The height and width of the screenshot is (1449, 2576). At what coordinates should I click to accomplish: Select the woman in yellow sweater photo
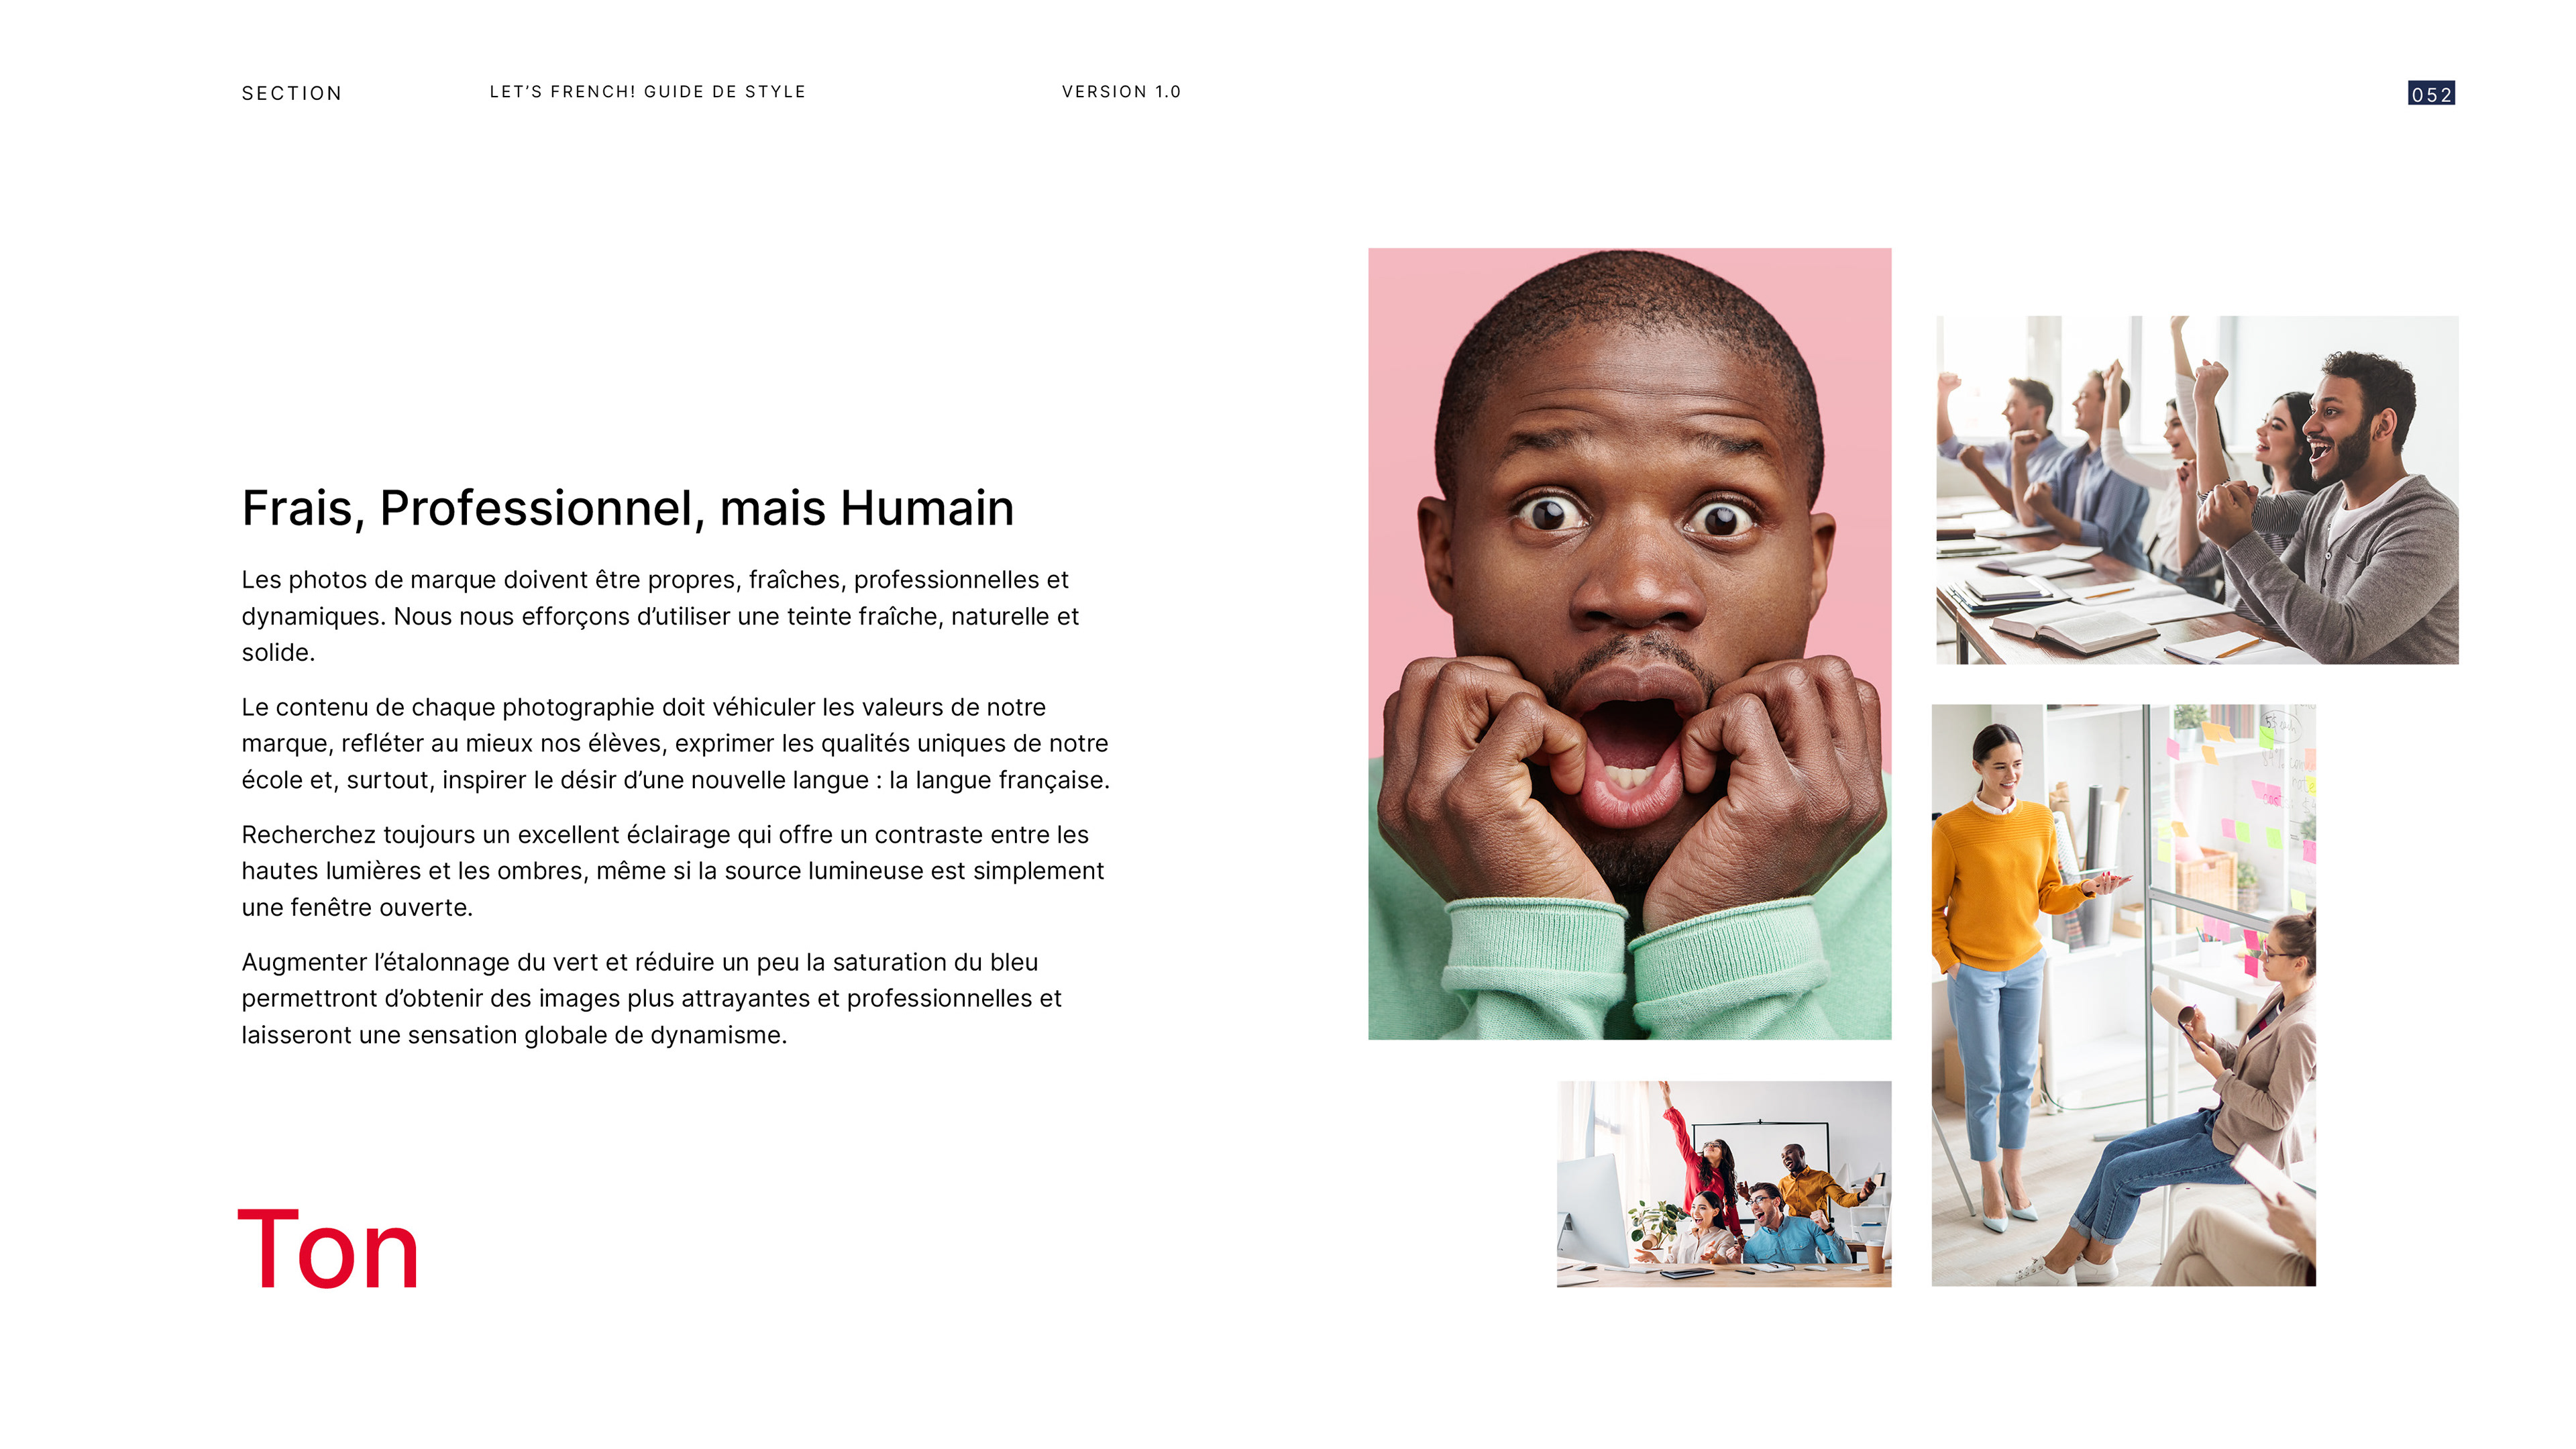pyautogui.click(x=2123, y=995)
